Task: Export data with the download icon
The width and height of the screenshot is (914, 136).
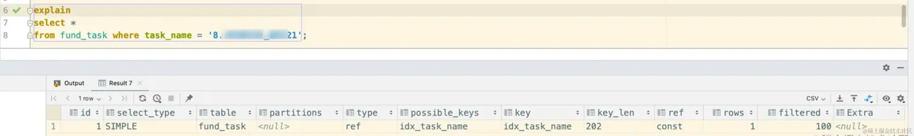Action: 839,98
